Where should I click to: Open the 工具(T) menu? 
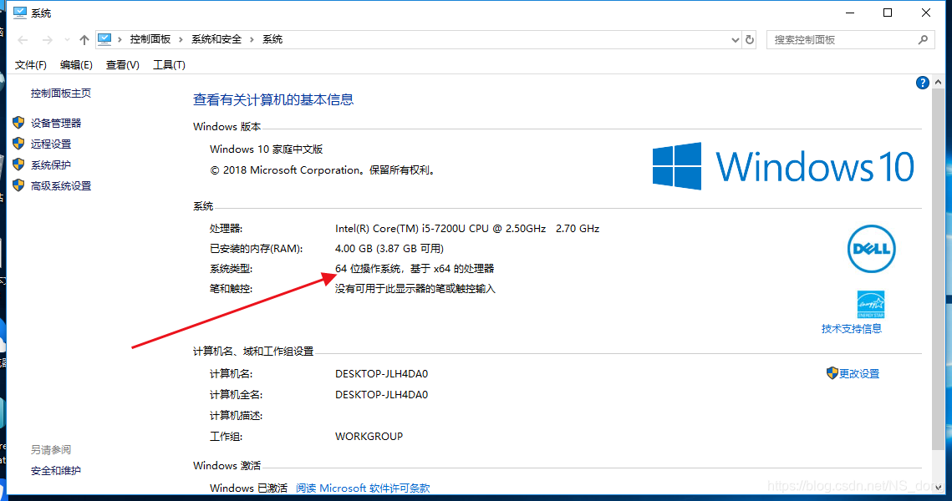coord(169,65)
